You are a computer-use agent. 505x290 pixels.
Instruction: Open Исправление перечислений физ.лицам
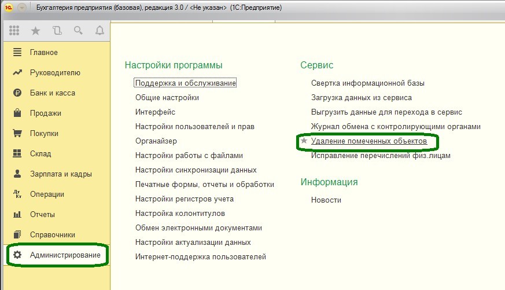click(381, 155)
